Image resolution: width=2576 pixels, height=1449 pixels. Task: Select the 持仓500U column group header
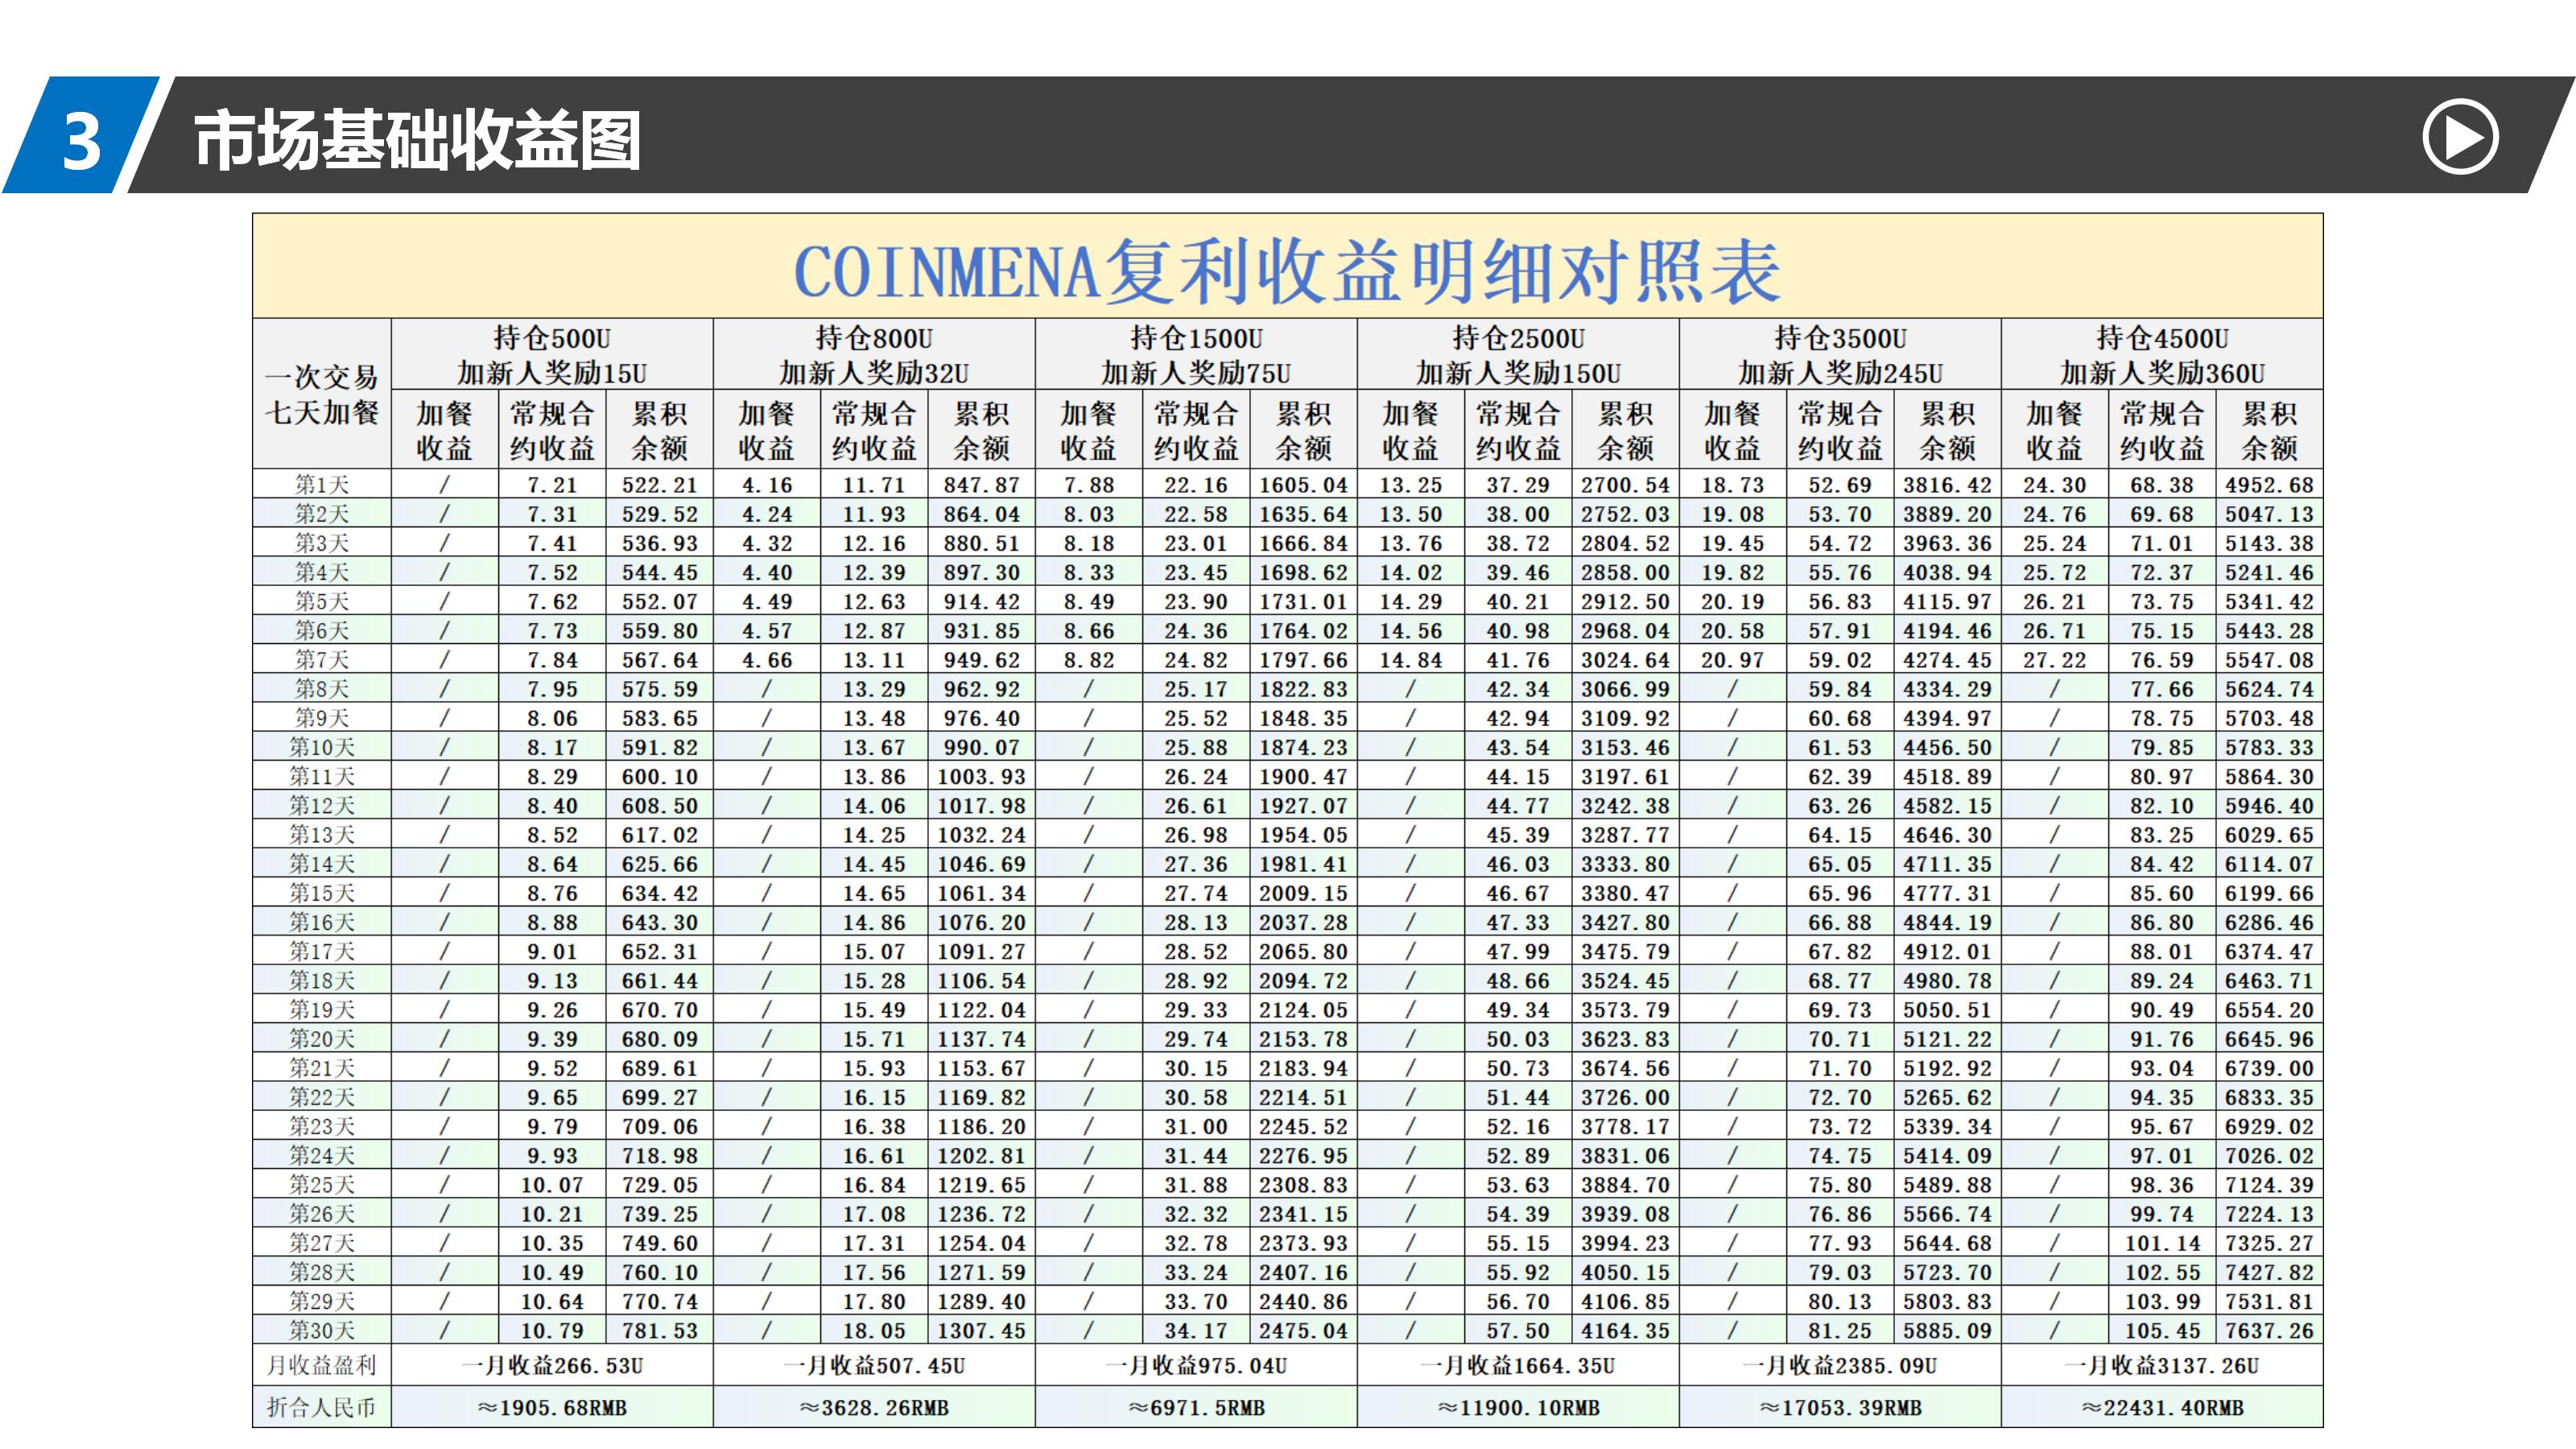pyautogui.click(x=552, y=355)
